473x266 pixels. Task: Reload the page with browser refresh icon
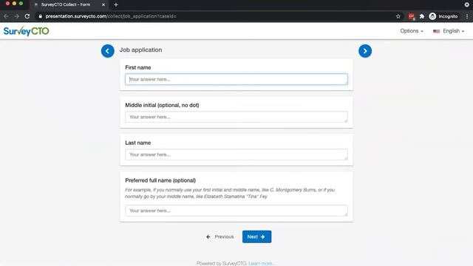tap(27, 16)
